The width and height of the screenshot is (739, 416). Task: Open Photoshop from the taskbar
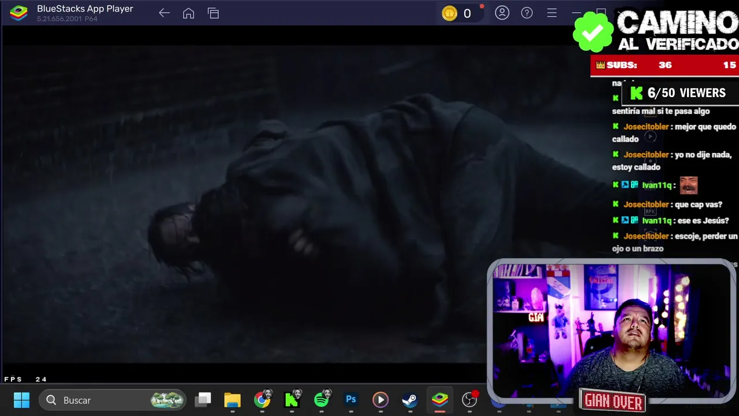pyautogui.click(x=351, y=399)
